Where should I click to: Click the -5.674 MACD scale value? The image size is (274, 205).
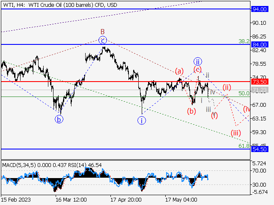260,192
